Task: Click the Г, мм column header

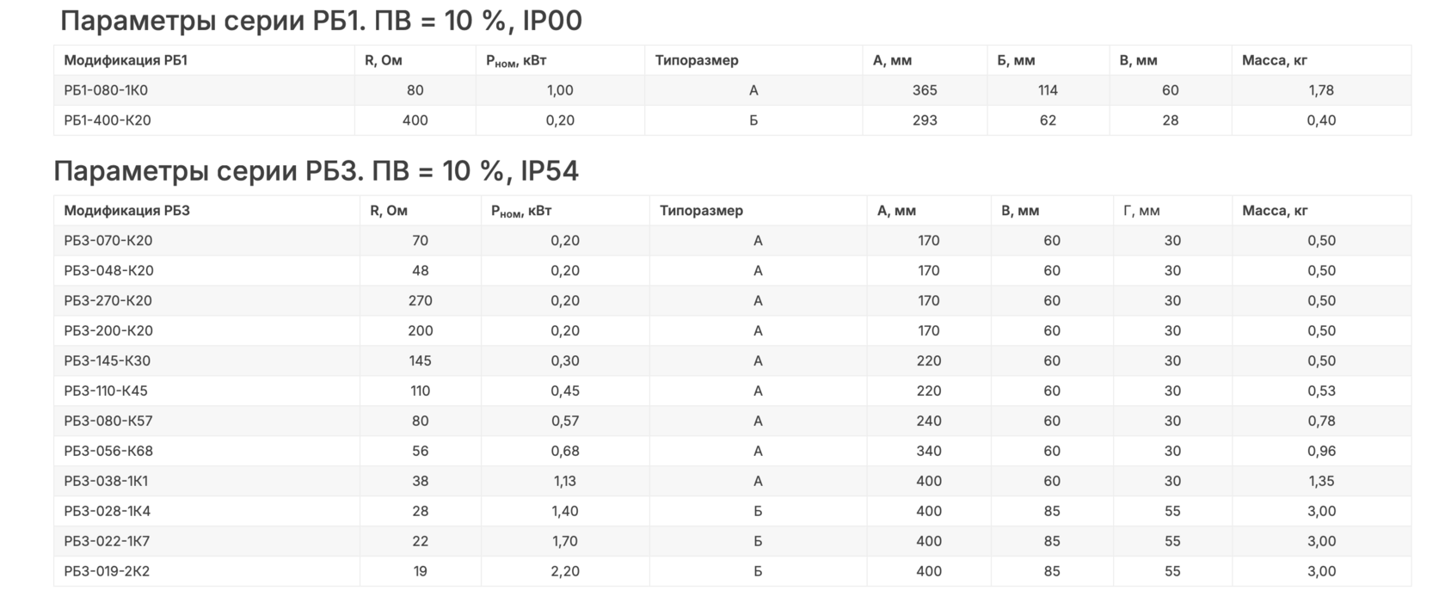Action: (1141, 211)
